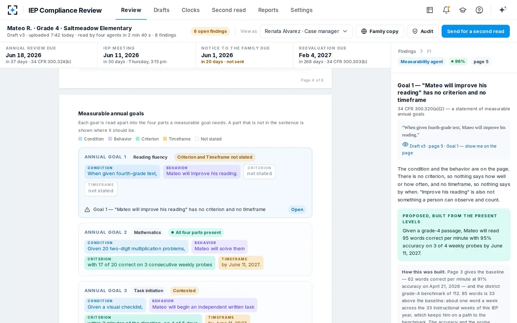Switch to the Second read tab

tap(229, 10)
